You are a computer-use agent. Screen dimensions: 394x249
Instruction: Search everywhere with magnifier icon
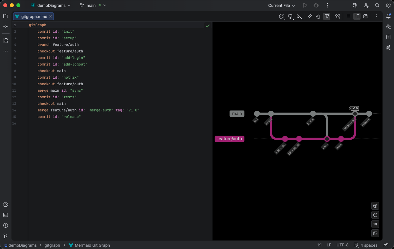[377, 5]
